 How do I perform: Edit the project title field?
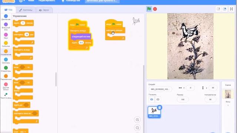tap(102, 1)
